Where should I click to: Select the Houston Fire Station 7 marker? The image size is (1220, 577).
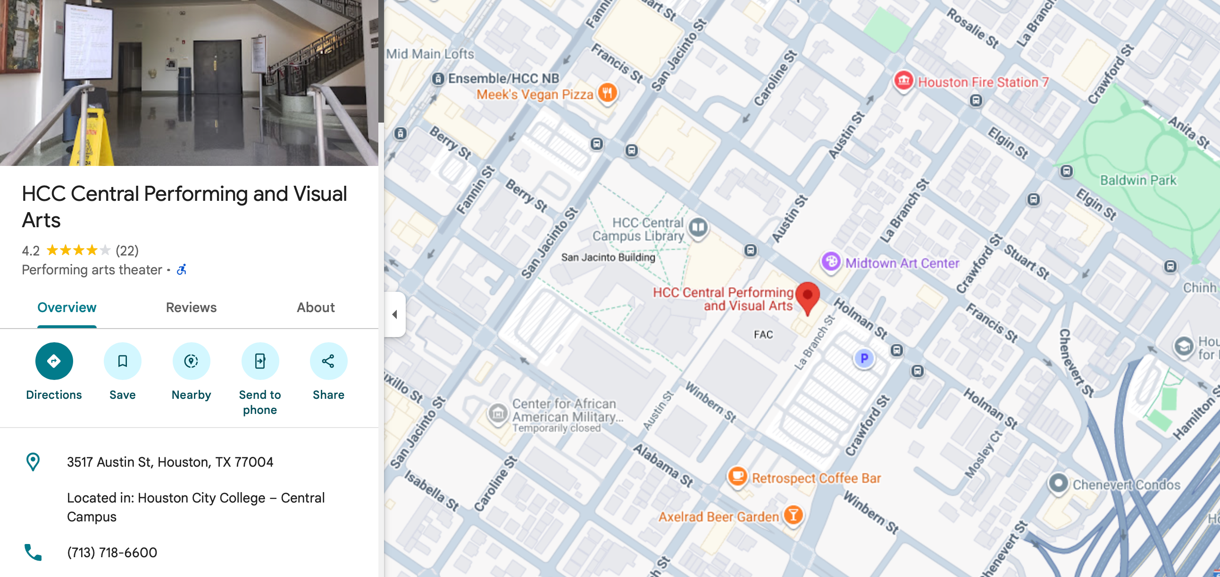coord(903,81)
